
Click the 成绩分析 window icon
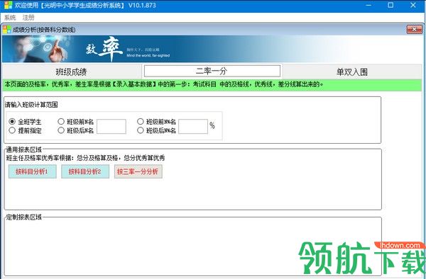pyautogui.click(x=7, y=30)
